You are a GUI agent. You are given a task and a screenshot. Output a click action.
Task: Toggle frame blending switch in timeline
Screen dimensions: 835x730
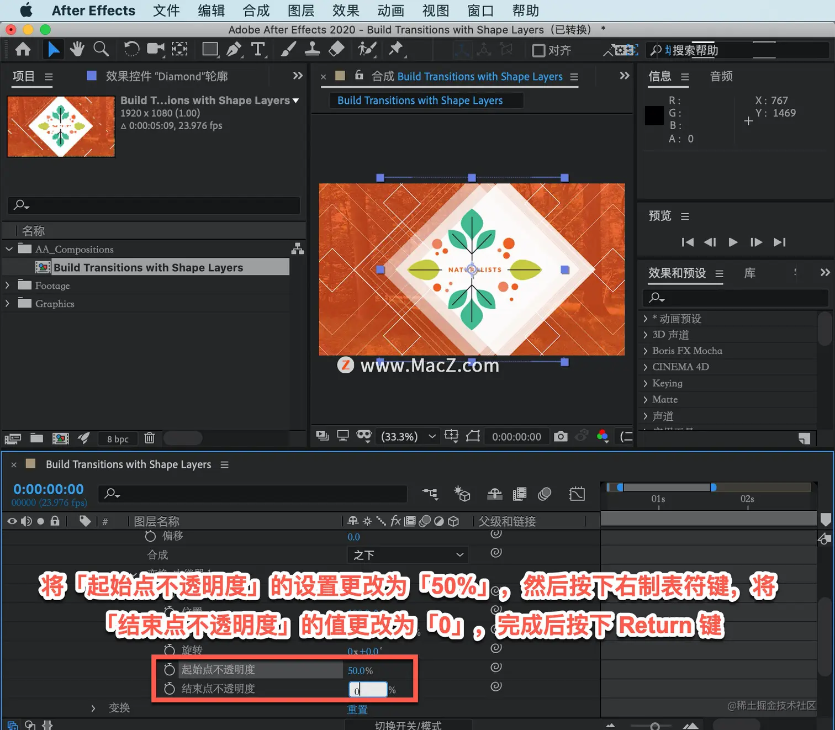point(520,494)
